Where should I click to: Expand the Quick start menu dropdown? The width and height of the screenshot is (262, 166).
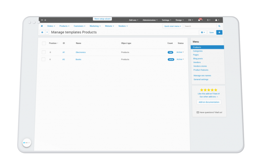click(x=173, y=26)
